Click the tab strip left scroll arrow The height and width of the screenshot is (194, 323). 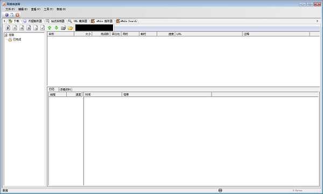(x=4, y=21)
